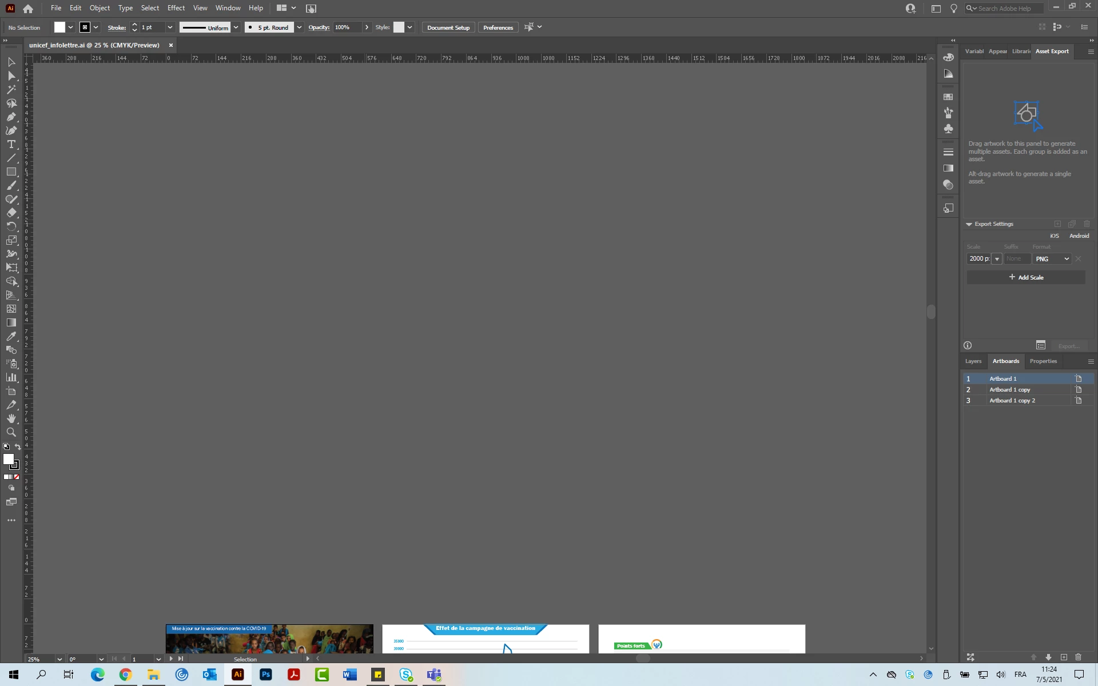Open the zoom level 25% dropdown

[59, 659]
